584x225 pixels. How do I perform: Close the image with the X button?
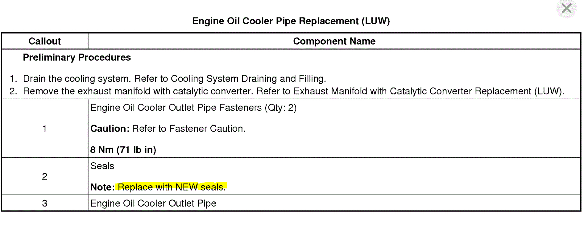566,8
